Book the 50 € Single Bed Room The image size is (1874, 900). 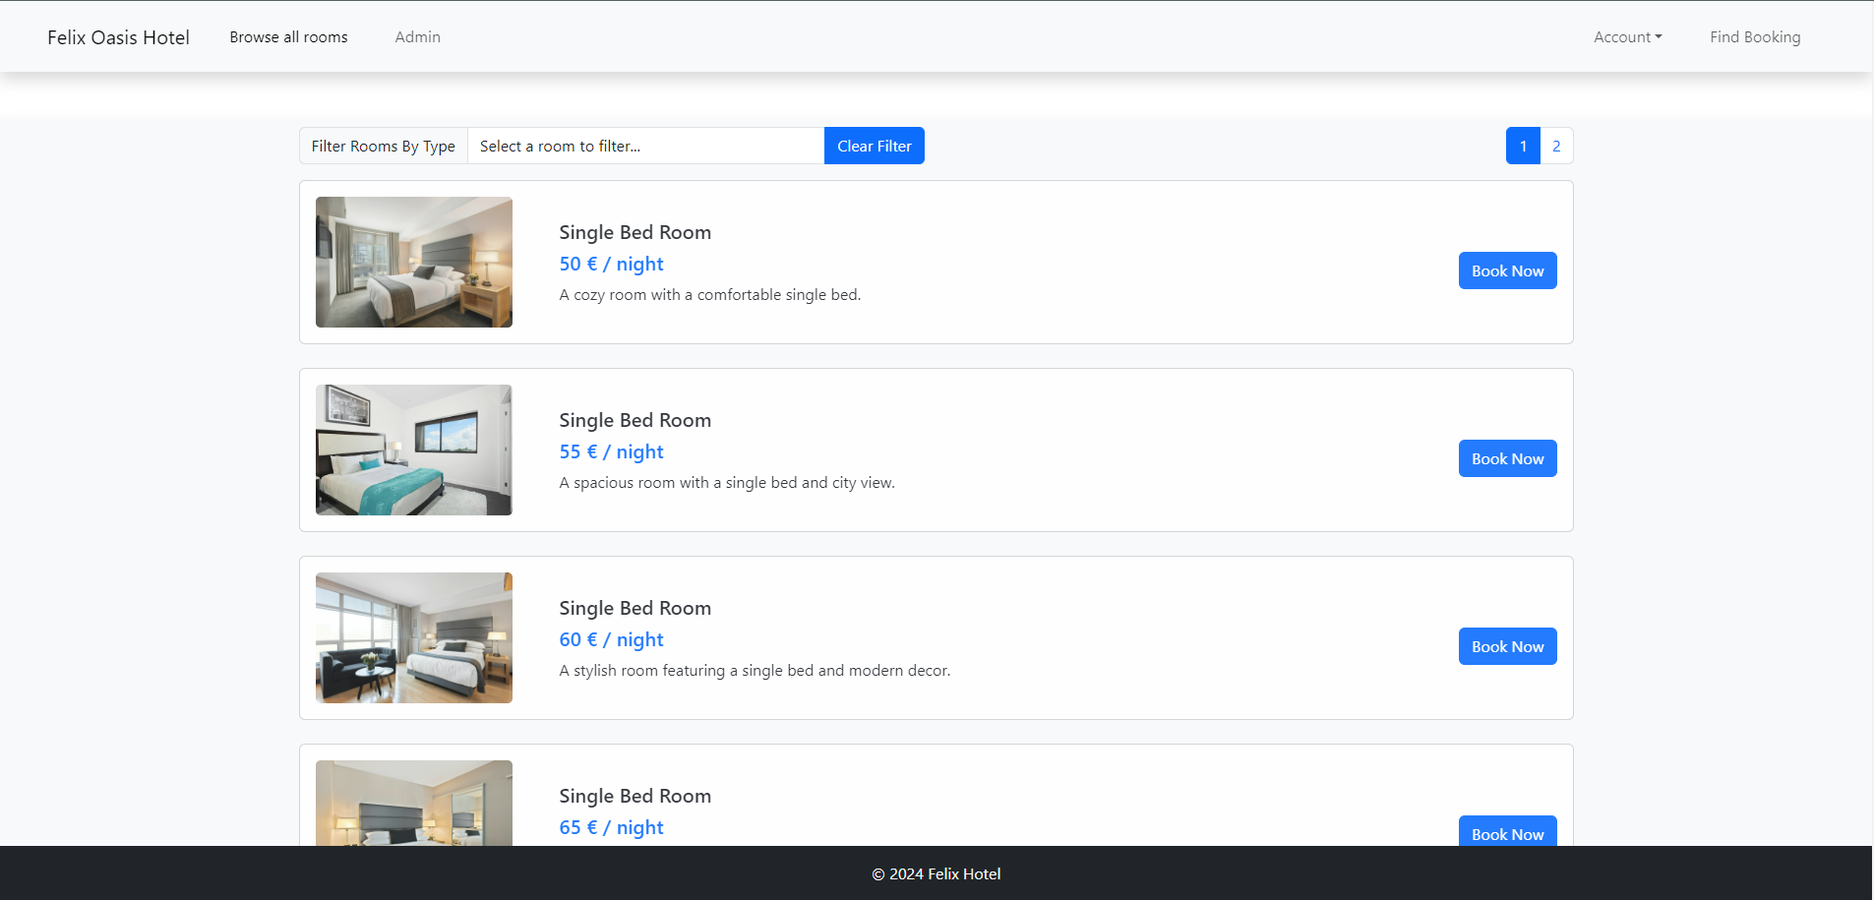tap(1507, 270)
